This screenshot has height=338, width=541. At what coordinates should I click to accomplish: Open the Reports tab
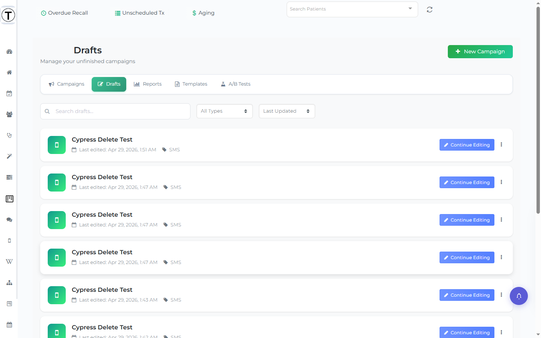pos(148,84)
